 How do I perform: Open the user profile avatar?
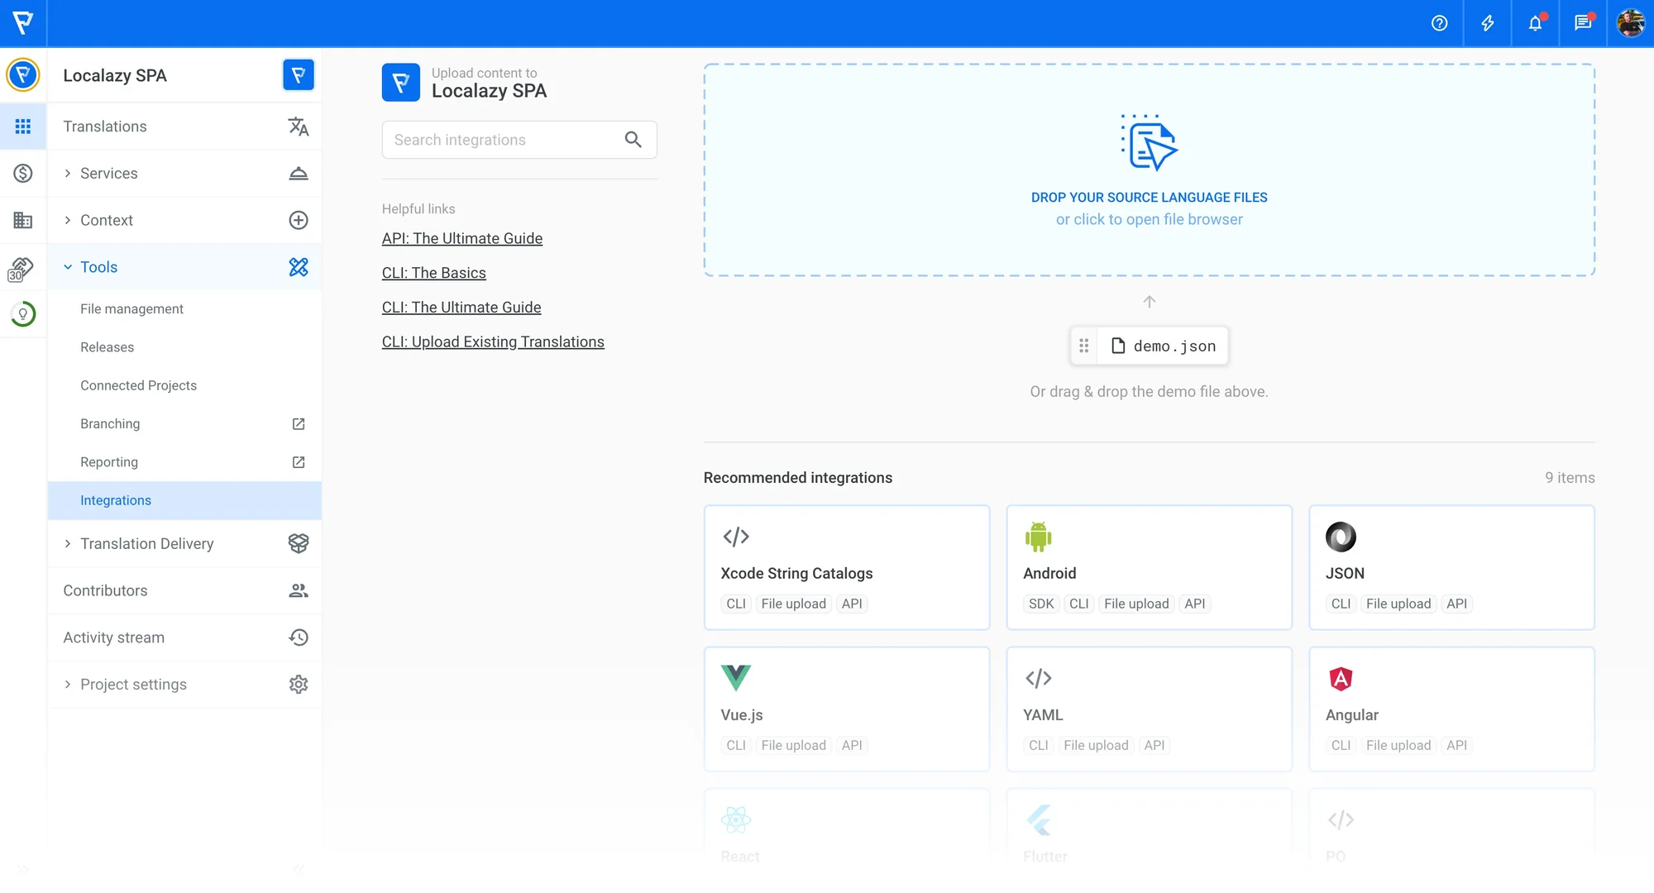(x=1630, y=23)
